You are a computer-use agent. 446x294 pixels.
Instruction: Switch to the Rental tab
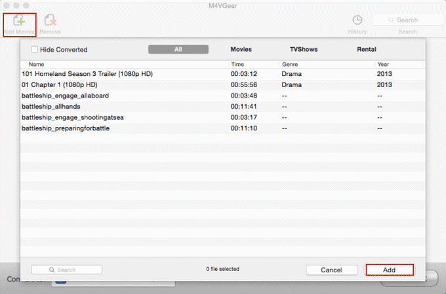[367, 49]
